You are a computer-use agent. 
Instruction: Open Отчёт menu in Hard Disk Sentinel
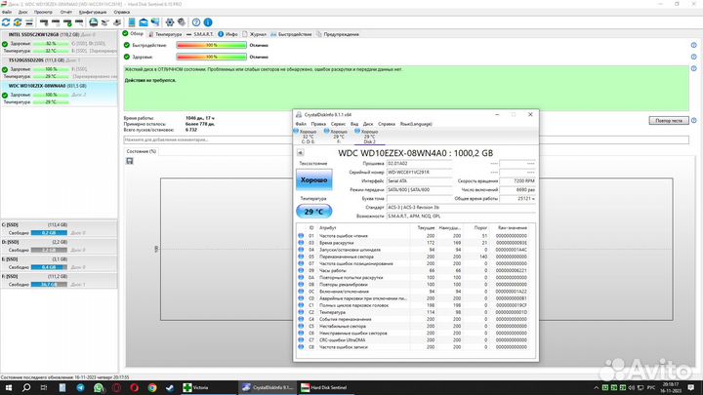[66, 12]
